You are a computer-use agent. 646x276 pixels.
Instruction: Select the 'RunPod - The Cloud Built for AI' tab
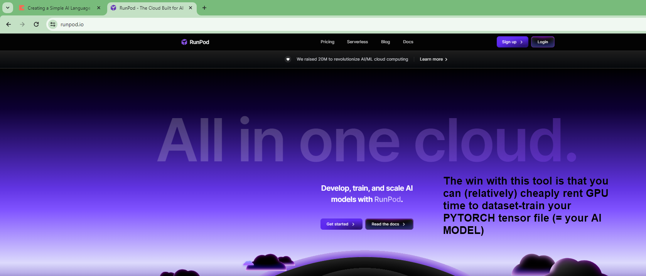pos(152,8)
